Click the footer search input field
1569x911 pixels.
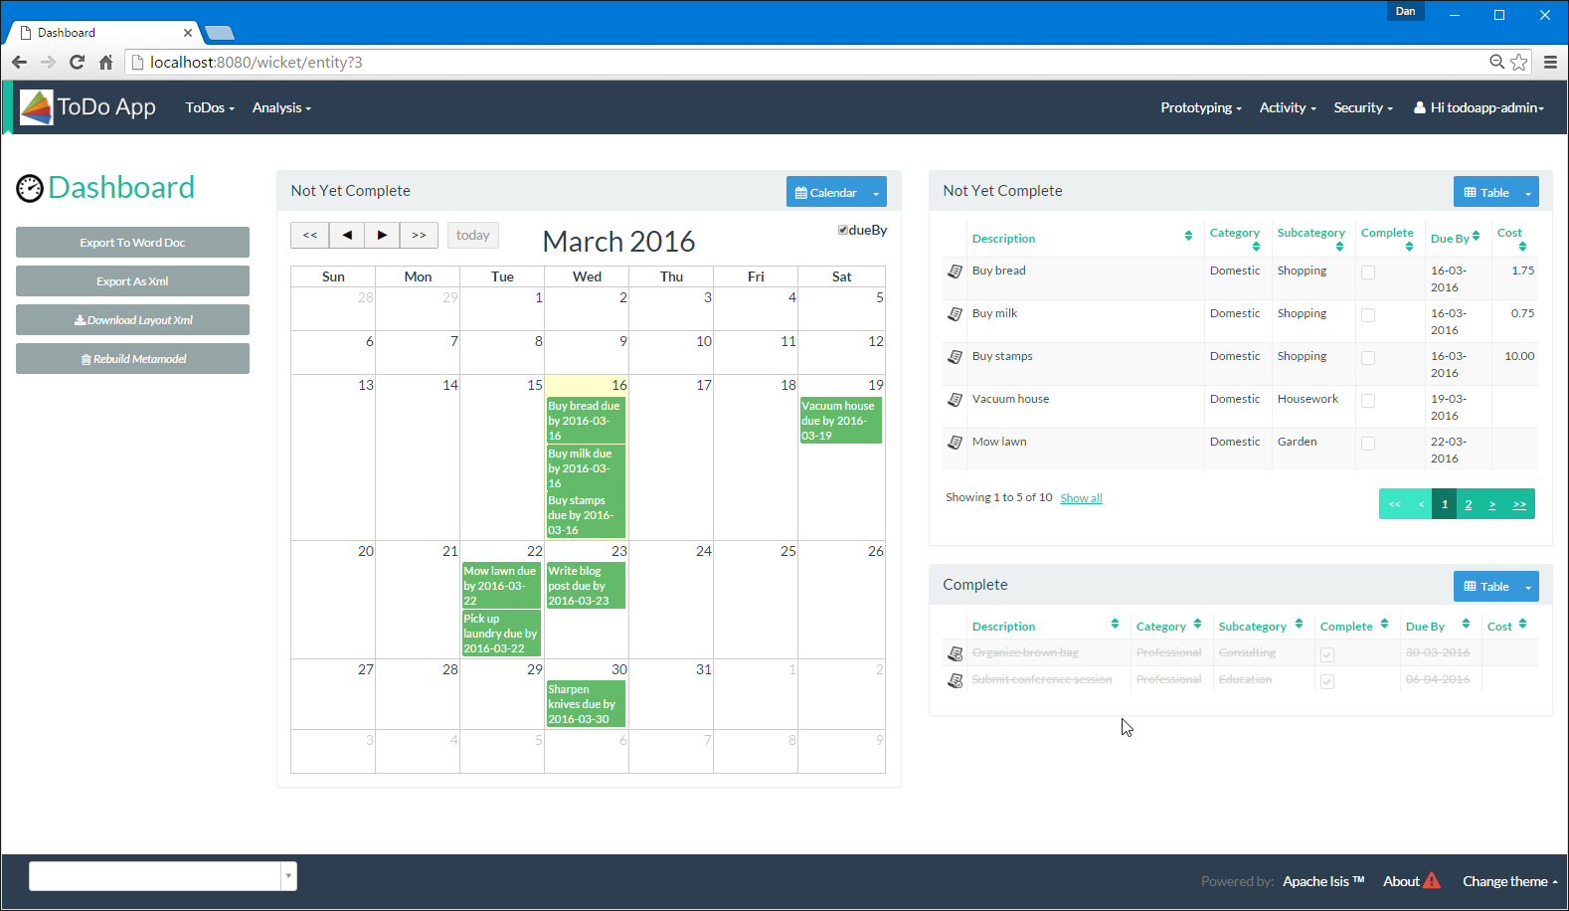(x=155, y=876)
